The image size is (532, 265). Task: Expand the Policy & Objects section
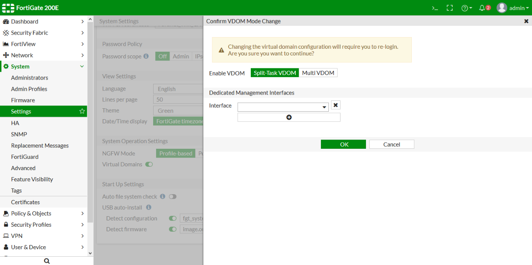pyautogui.click(x=30, y=213)
